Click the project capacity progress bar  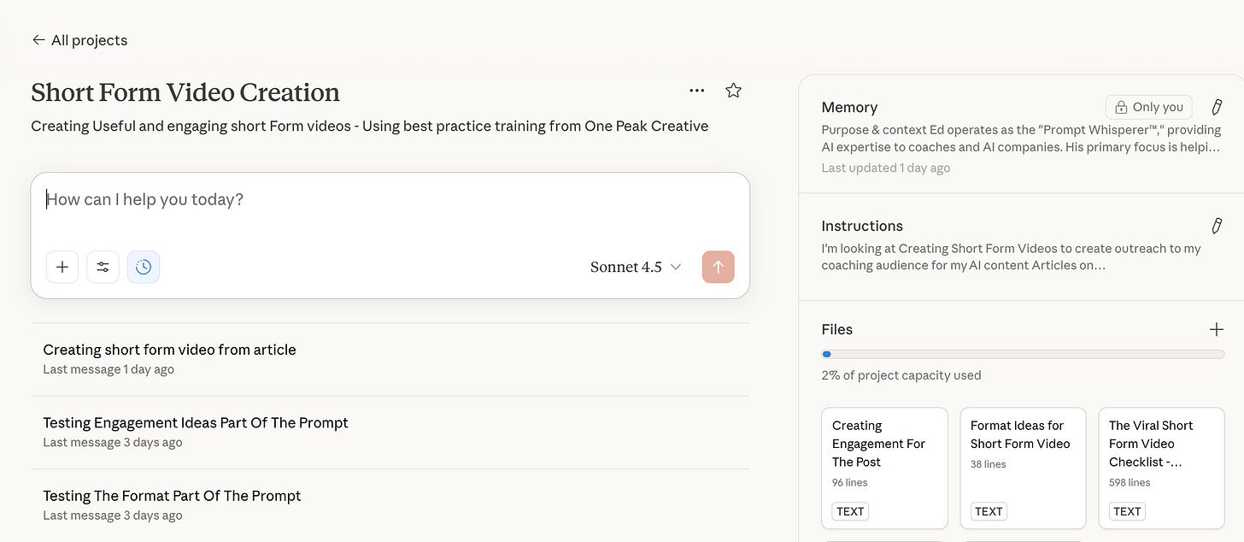pyautogui.click(x=1022, y=354)
